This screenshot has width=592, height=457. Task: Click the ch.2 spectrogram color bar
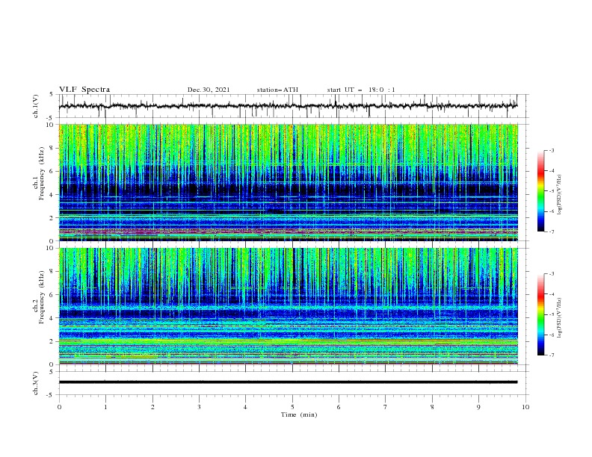click(540, 314)
